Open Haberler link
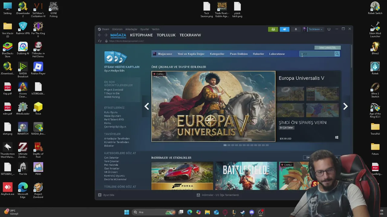This screenshot has height=217, width=387. [259, 54]
